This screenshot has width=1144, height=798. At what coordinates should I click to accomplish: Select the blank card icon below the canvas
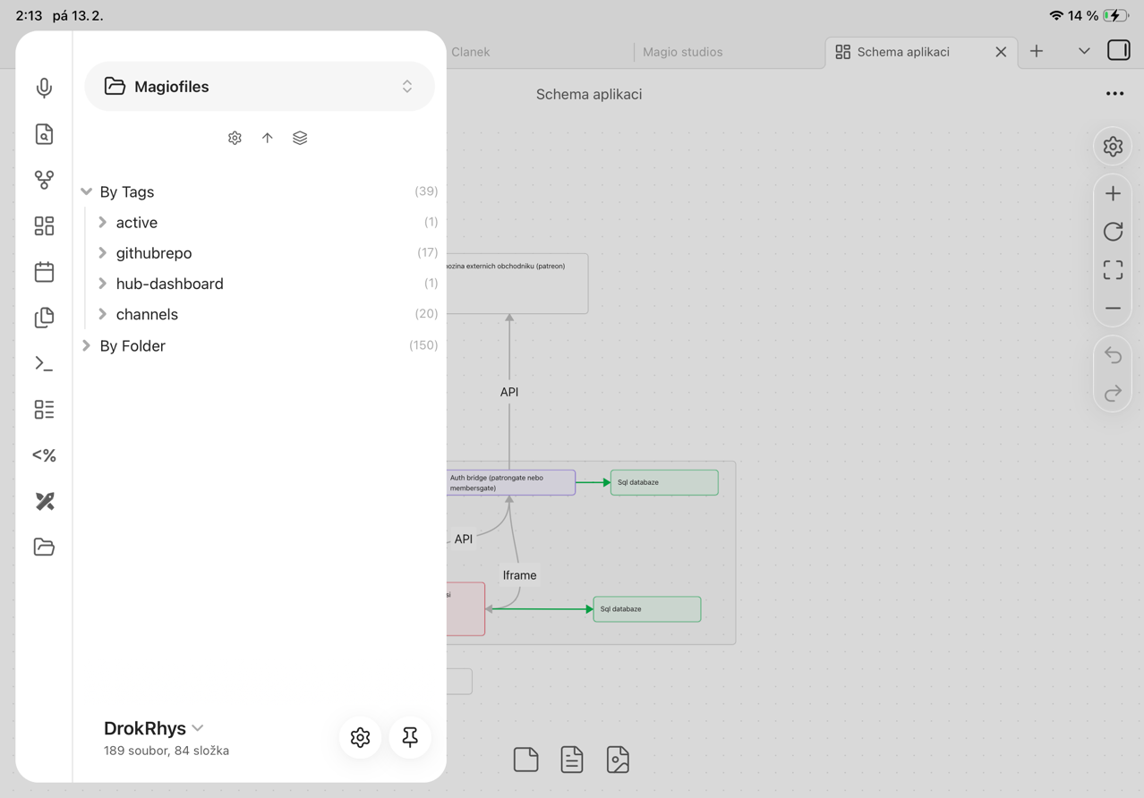point(525,759)
